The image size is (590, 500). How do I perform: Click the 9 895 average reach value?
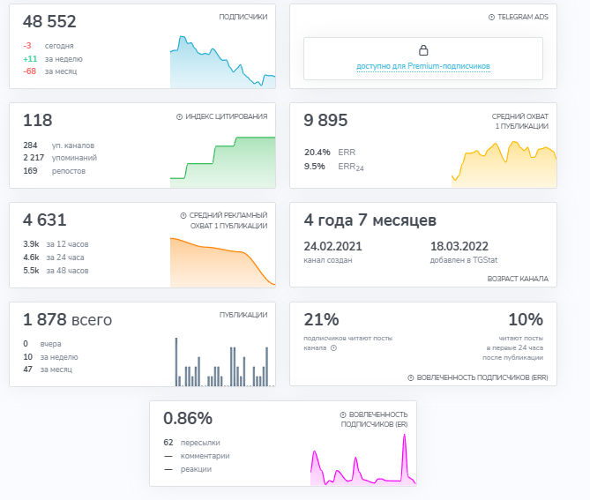325,121
